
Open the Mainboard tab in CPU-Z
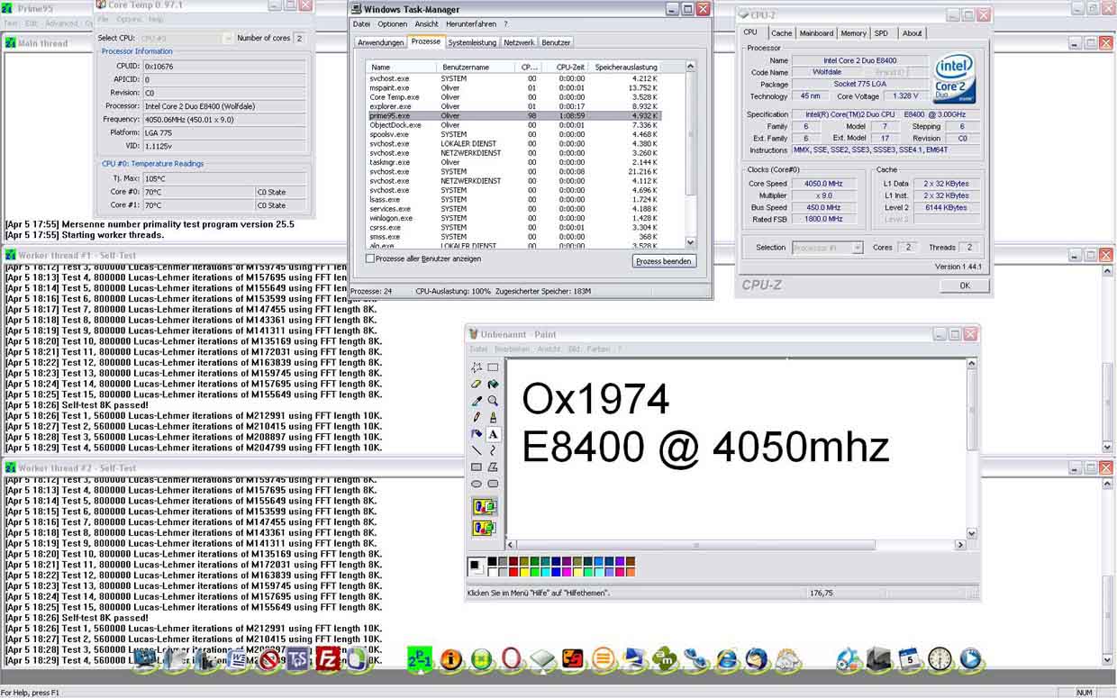pos(816,33)
